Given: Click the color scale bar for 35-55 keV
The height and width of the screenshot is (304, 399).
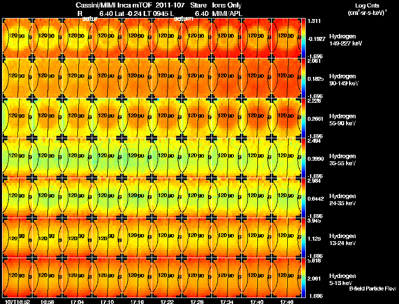Looking at the screenshot, I should 303,158.
